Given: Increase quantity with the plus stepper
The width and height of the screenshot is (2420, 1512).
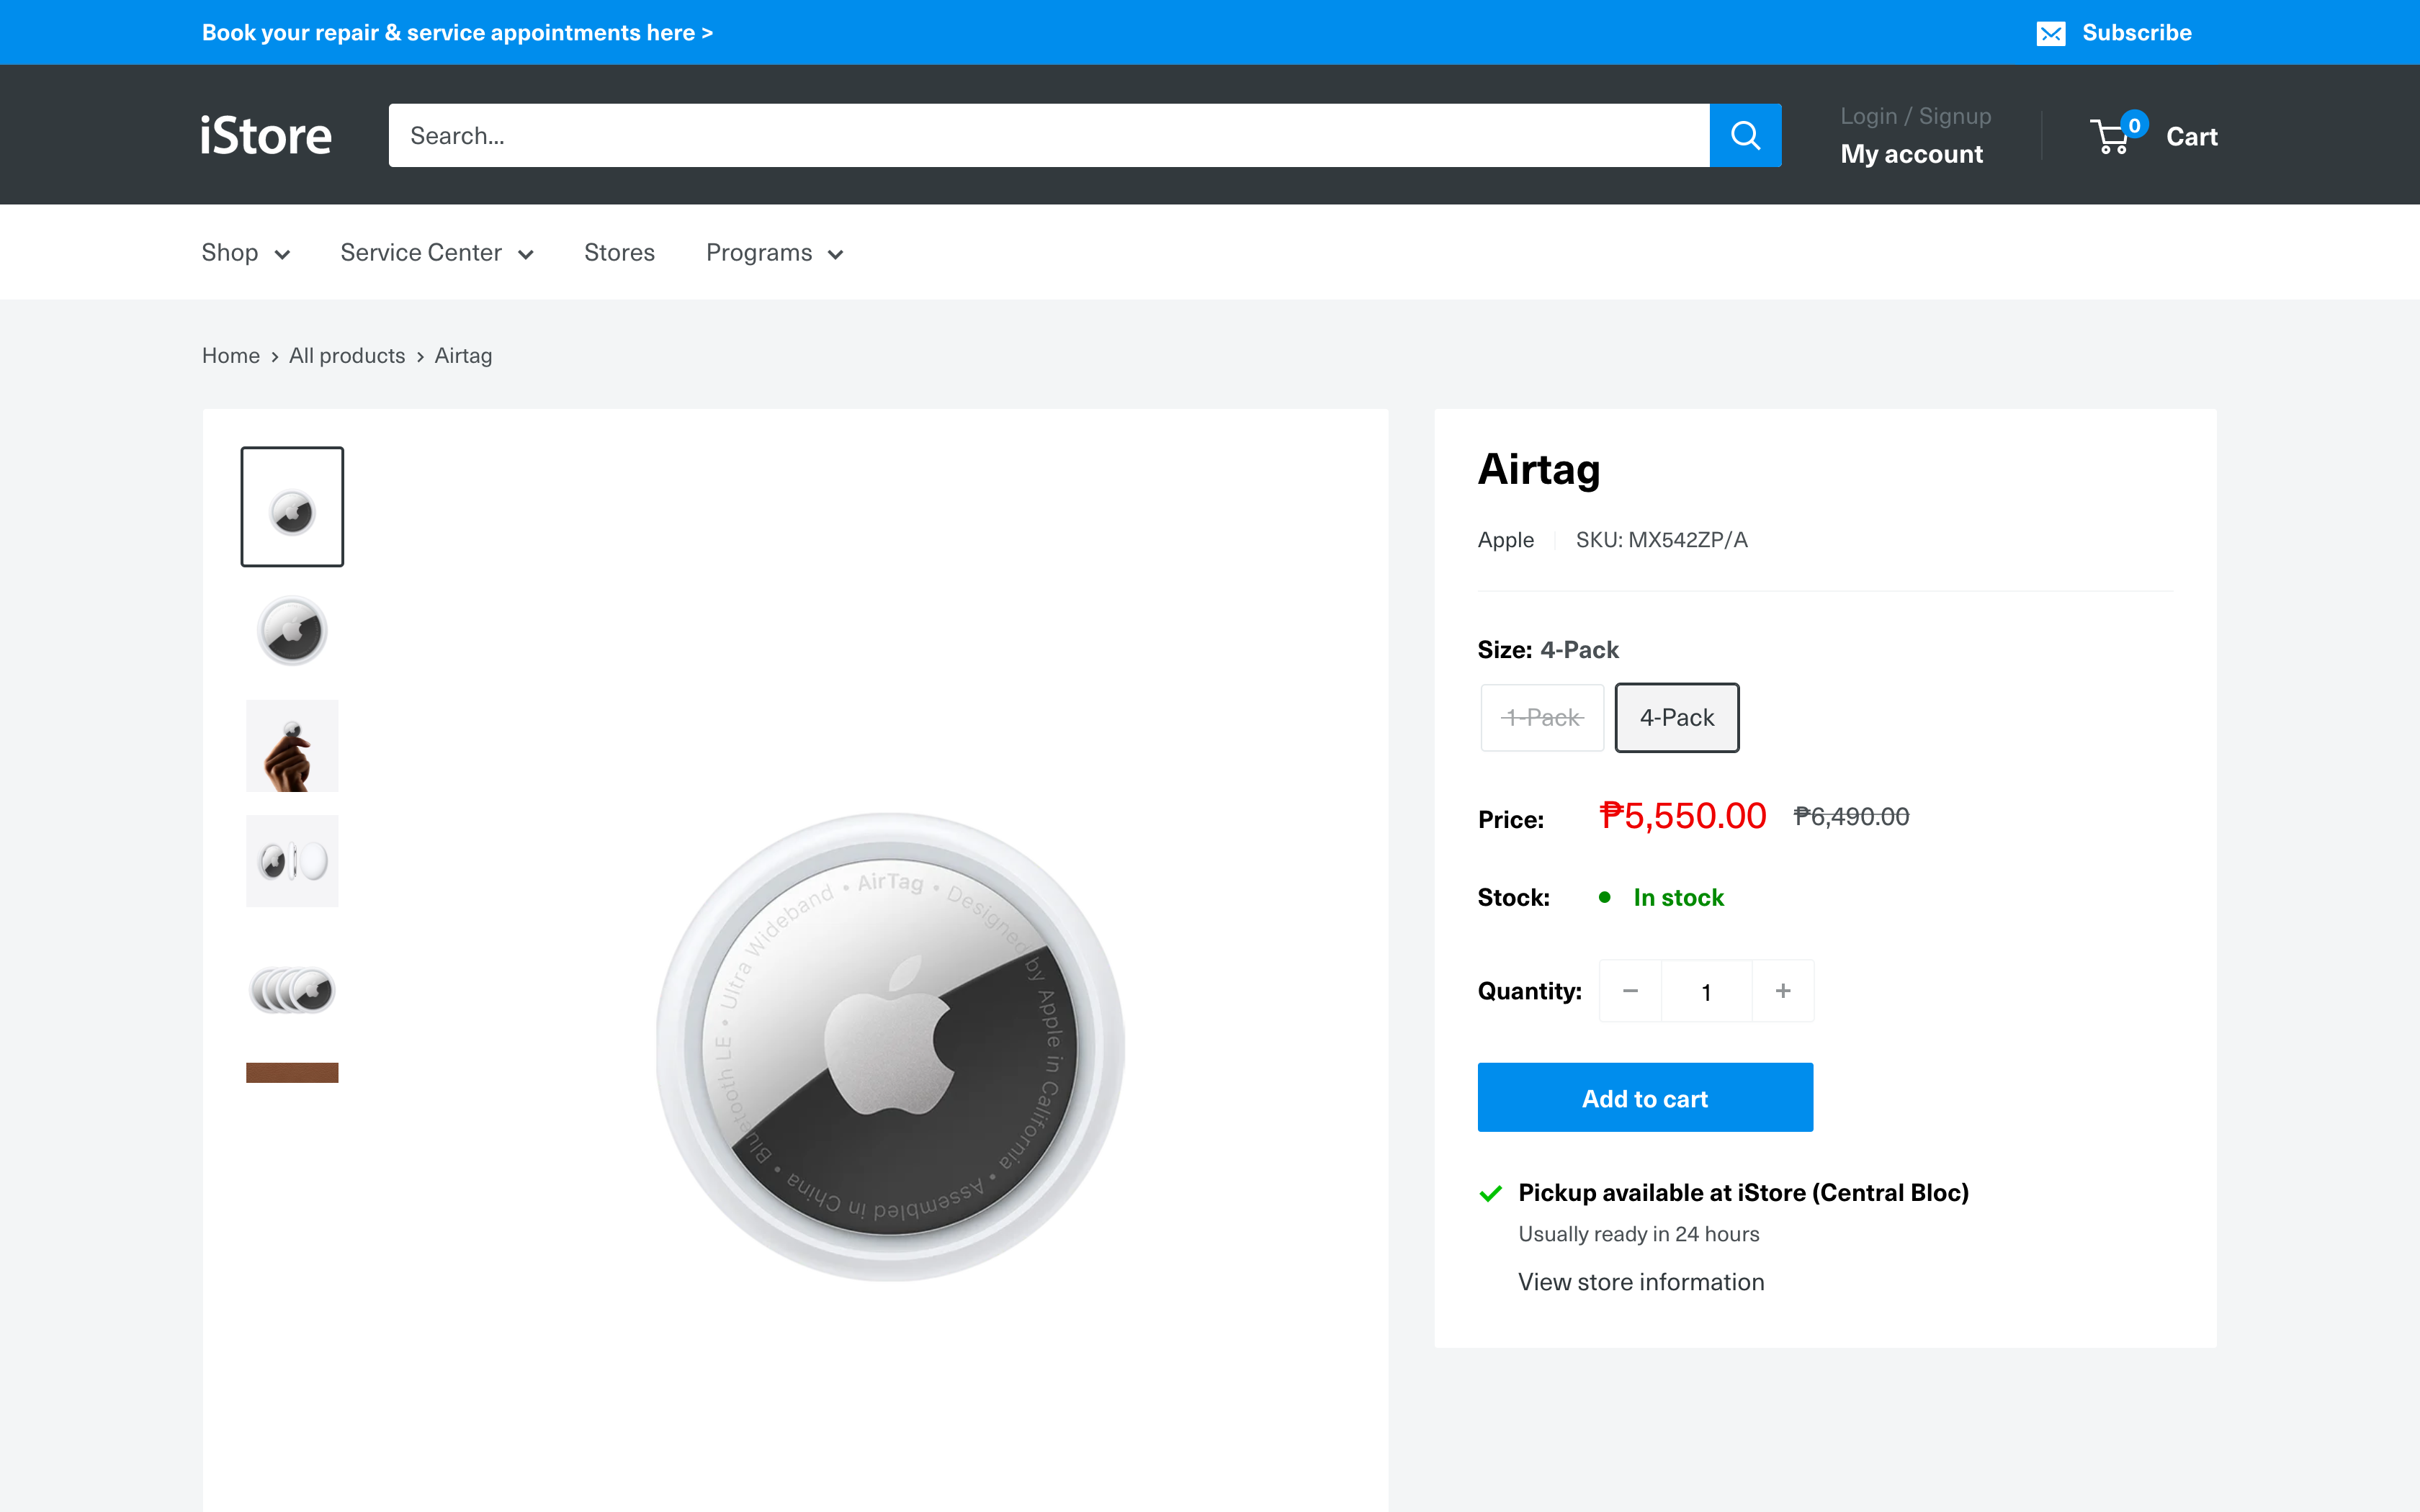Looking at the screenshot, I should (x=1783, y=991).
